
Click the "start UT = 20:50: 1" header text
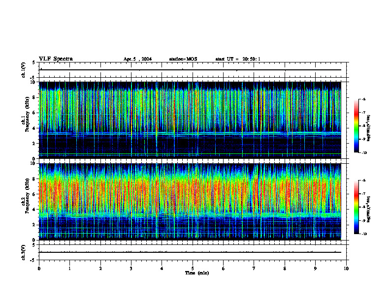[x=238, y=59]
